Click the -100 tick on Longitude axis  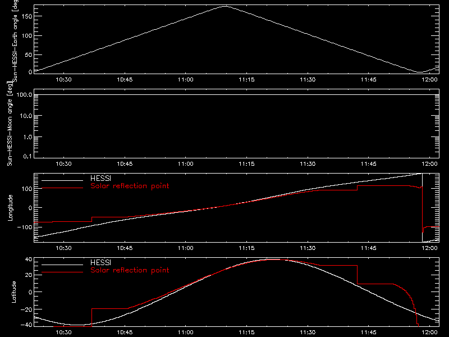click(24, 227)
